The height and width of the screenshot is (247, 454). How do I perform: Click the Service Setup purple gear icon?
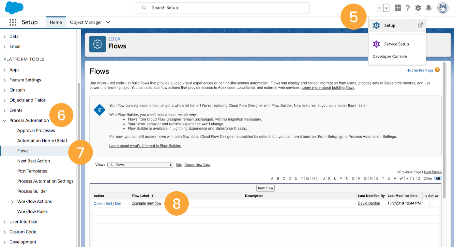click(376, 44)
